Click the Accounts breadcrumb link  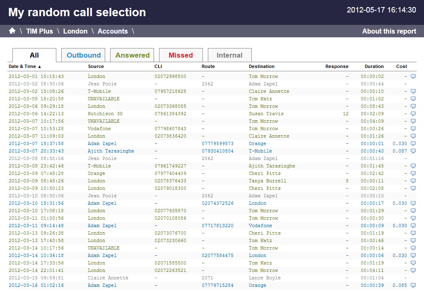[113, 31]
